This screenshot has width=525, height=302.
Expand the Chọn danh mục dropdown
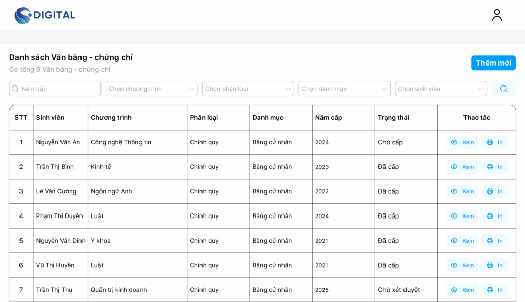pos(344,89)
